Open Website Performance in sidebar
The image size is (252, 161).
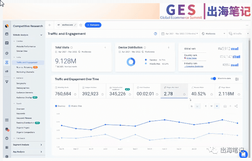point(26,46)
